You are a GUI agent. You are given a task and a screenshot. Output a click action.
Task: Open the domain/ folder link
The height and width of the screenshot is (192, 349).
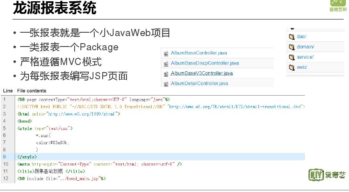pyautogui.click(x=305, y=47)
